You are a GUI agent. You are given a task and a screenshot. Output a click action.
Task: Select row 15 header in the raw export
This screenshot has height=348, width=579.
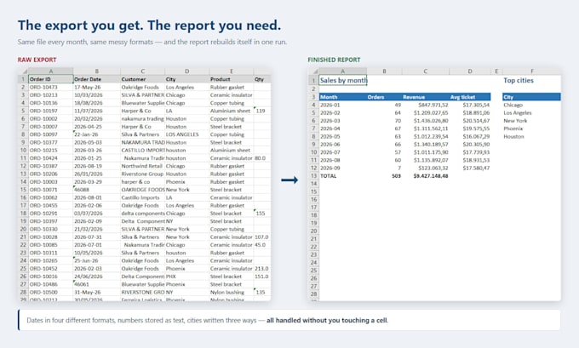point(23,190)
